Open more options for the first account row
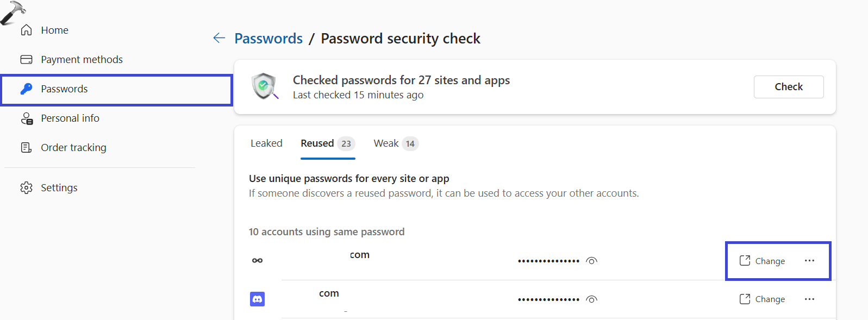 click(809, 261)
